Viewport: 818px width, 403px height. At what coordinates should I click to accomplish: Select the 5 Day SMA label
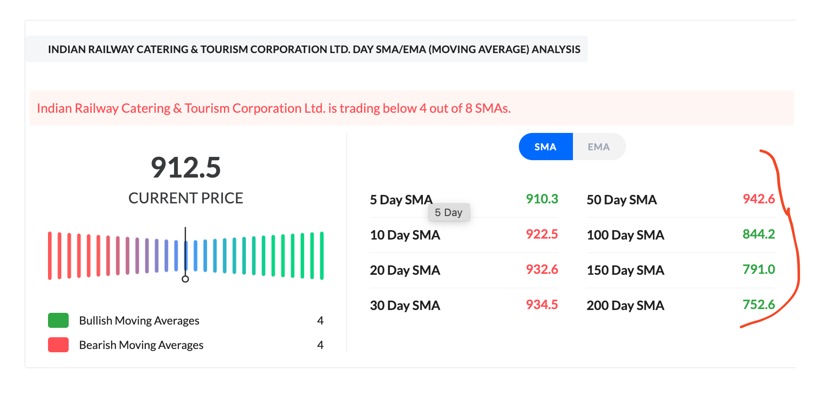pos(401,200)
